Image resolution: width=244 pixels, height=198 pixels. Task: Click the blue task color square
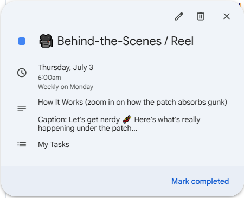click(x=22, y=41)
